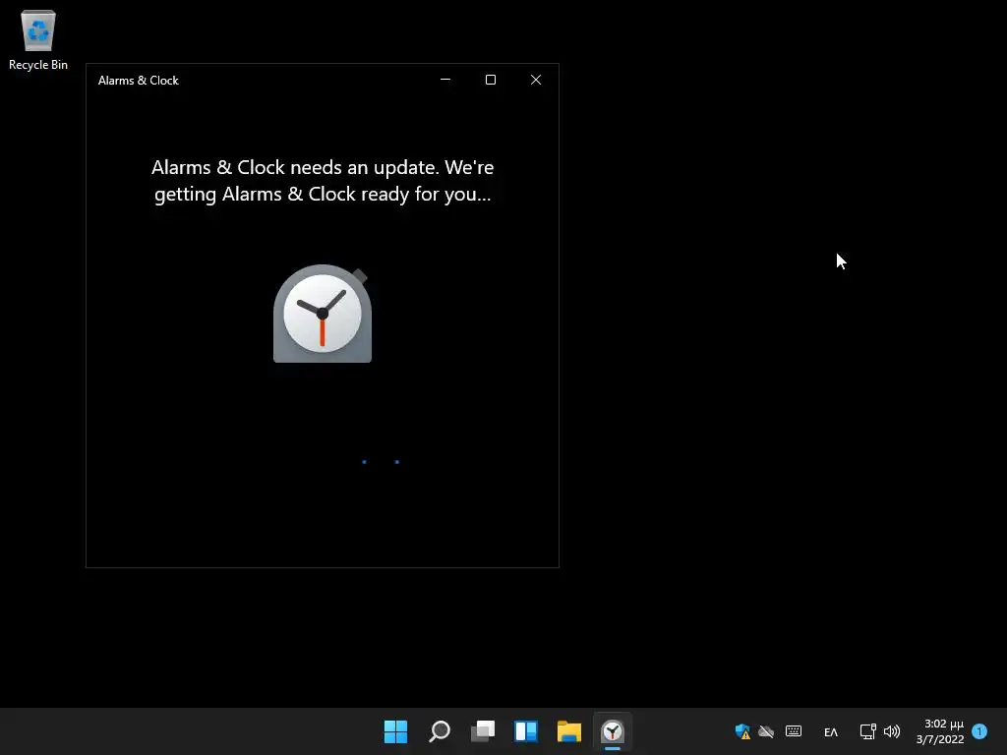Click the Alarms & Clock title text
This screenshot has height=755, width=1007.
pyautogui.click(x=138, y=81)
